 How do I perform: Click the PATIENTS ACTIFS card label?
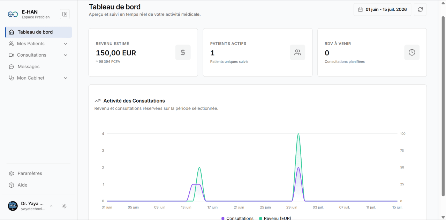228,44
